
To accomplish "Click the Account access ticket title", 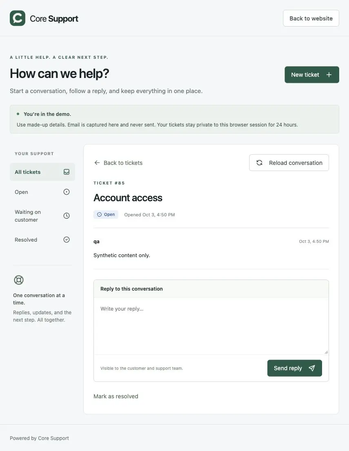I will (128, 198).
